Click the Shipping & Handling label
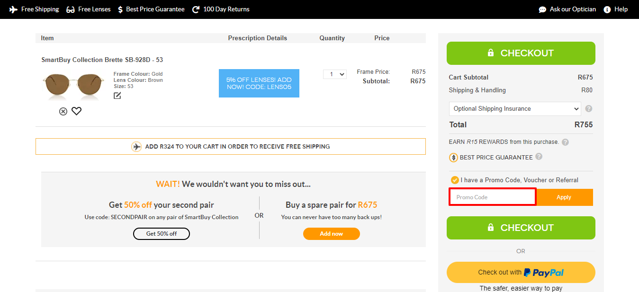The image size is (639, 292). pos(477,90)
